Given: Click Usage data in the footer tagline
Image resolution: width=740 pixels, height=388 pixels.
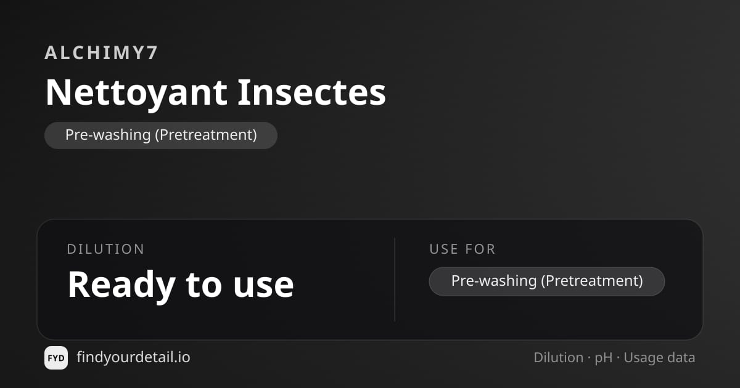Looking at the screenshot, I should pyautogui.click(x=660, y=358).
